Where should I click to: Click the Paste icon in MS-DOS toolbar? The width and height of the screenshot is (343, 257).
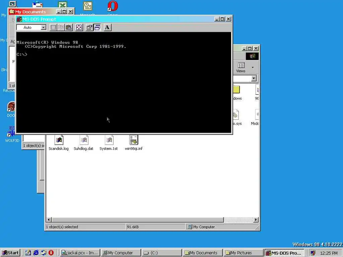click(x=69, y=27)
